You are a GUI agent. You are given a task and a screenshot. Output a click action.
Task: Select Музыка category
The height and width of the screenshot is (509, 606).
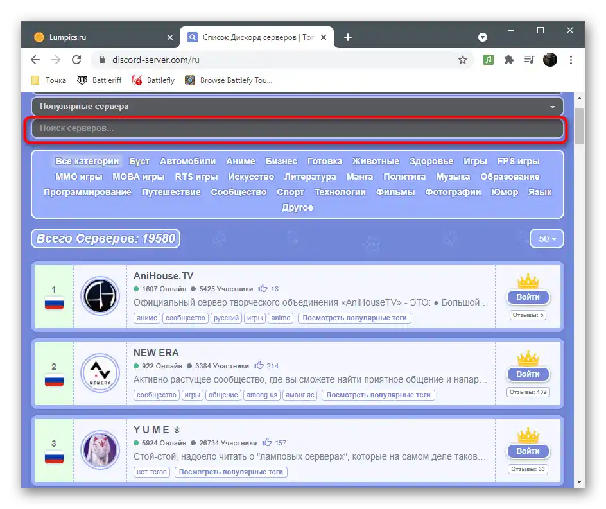click(x=453, y=177)
